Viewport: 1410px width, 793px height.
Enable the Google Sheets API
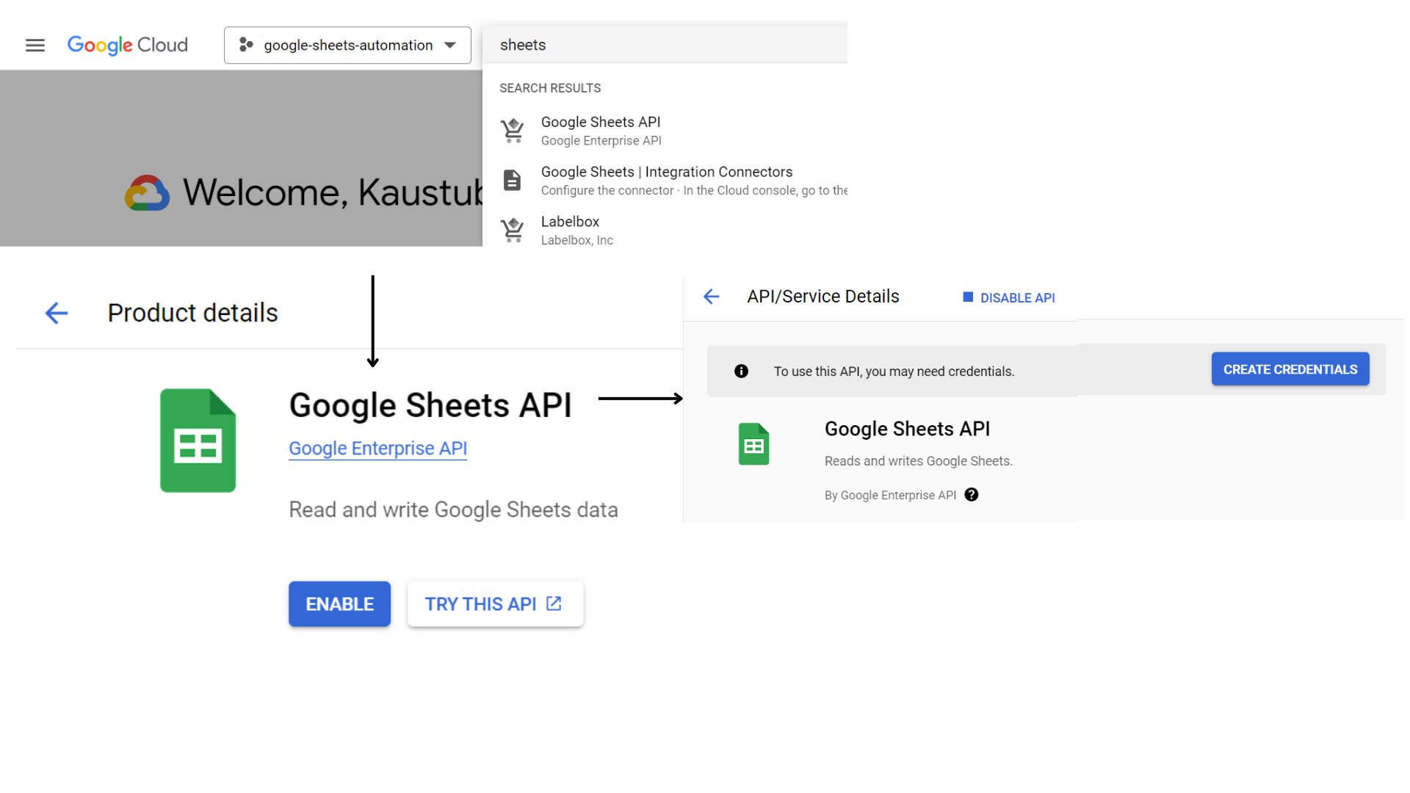(339, 604)
